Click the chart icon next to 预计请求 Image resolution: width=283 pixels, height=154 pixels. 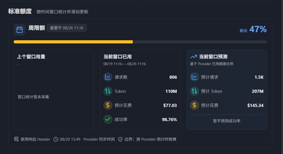(194, 77)
